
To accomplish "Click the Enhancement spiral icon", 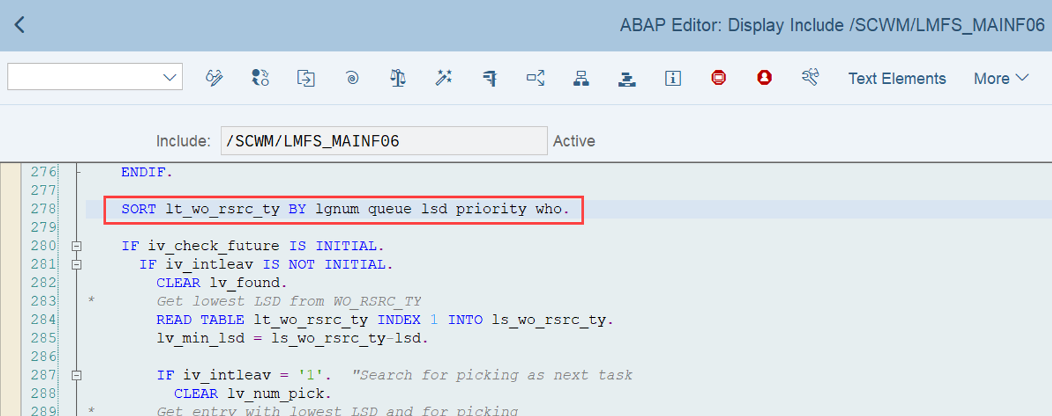I will tap(352, 78).
